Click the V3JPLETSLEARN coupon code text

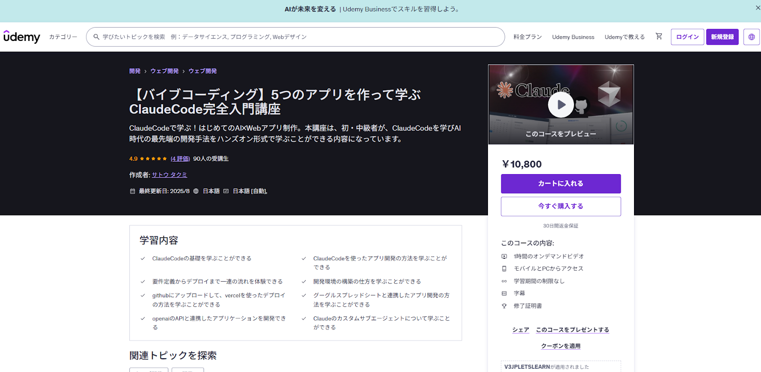point(527,367)
